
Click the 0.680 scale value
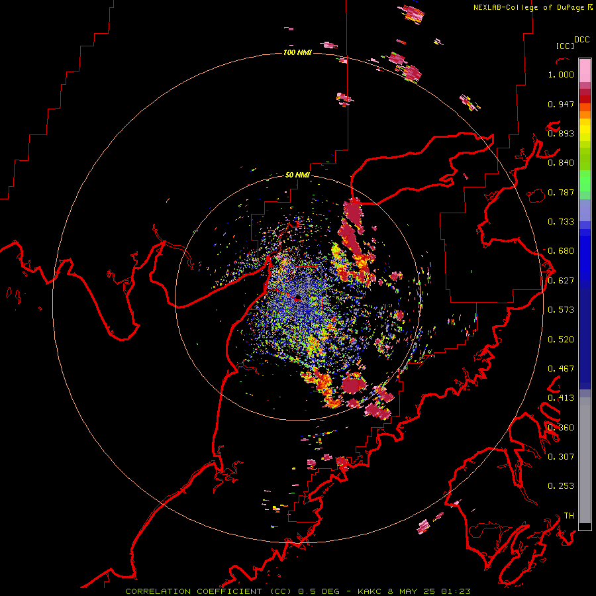(561, 251)
